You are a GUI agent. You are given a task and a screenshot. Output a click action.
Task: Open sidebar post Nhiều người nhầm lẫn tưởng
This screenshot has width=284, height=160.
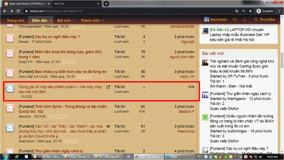point(242,121)
